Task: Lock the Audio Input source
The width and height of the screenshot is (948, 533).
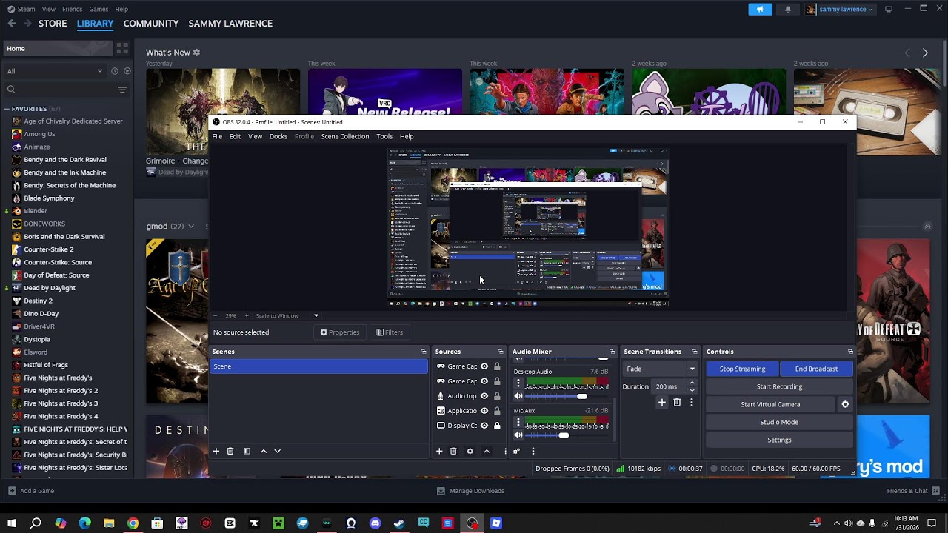Action: point(497,396)
